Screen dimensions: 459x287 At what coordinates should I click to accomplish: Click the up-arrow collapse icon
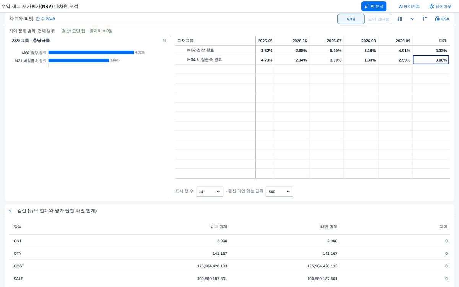(425, 19)
